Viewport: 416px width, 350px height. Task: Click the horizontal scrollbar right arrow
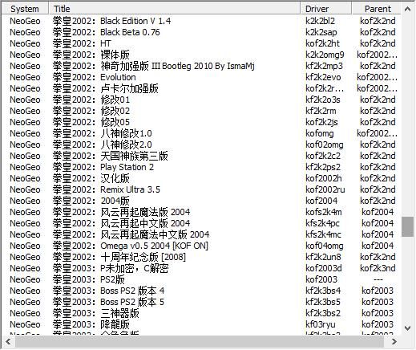[394, 341]
